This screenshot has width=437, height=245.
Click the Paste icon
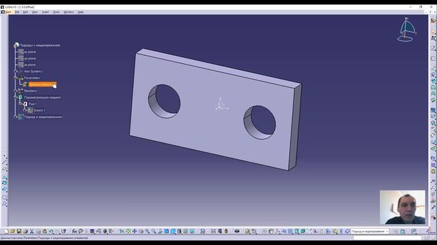pyautogui.click(x=44, y=231)
